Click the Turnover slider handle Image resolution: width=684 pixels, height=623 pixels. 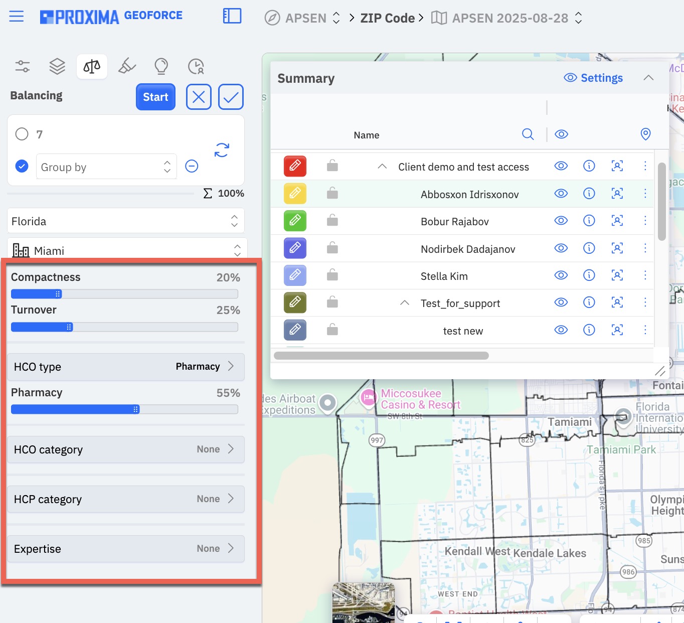point(69,327)
